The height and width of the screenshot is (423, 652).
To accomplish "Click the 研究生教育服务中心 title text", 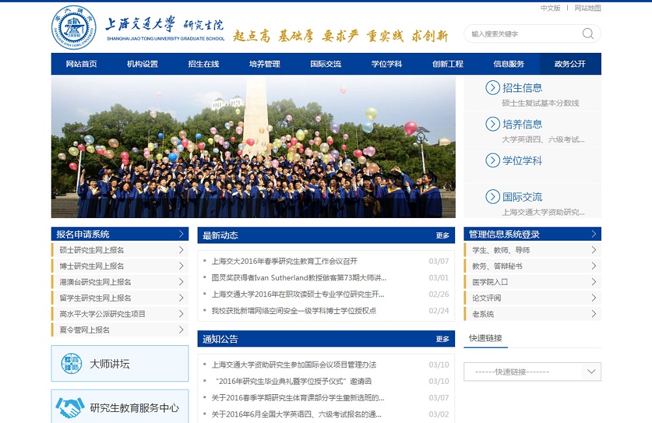I will (134, 407).
